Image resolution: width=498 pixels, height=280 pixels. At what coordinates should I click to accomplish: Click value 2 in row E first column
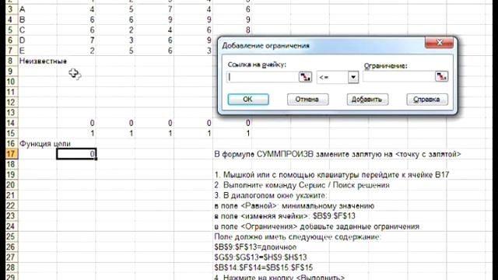pyautogui.click(x=92, y=51)
